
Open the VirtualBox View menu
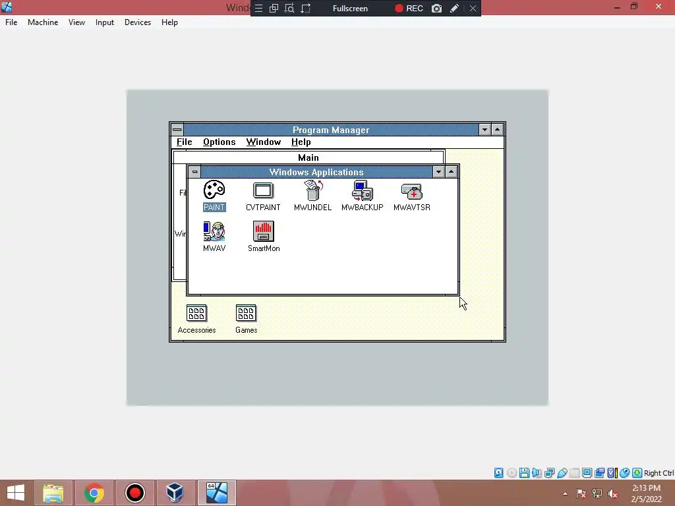(76, 22)
